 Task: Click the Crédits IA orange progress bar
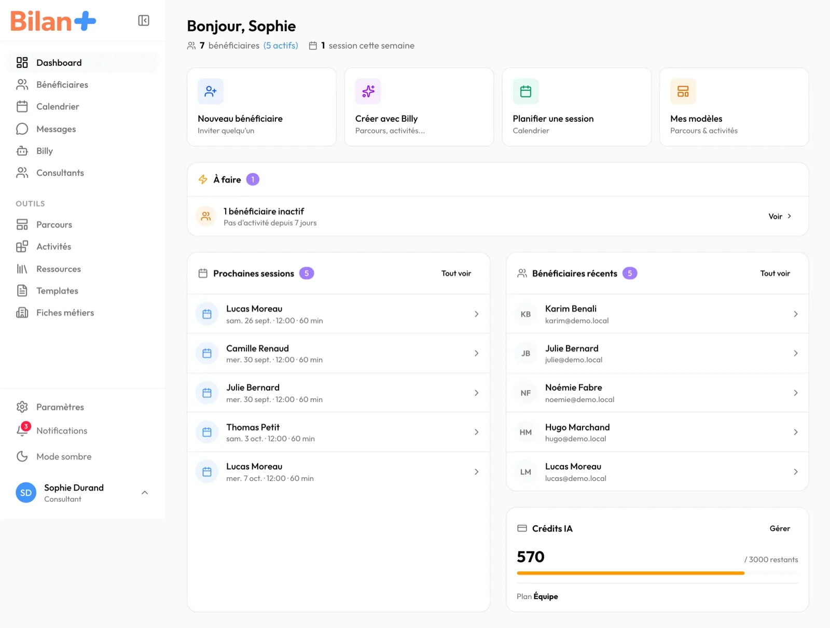630,573
